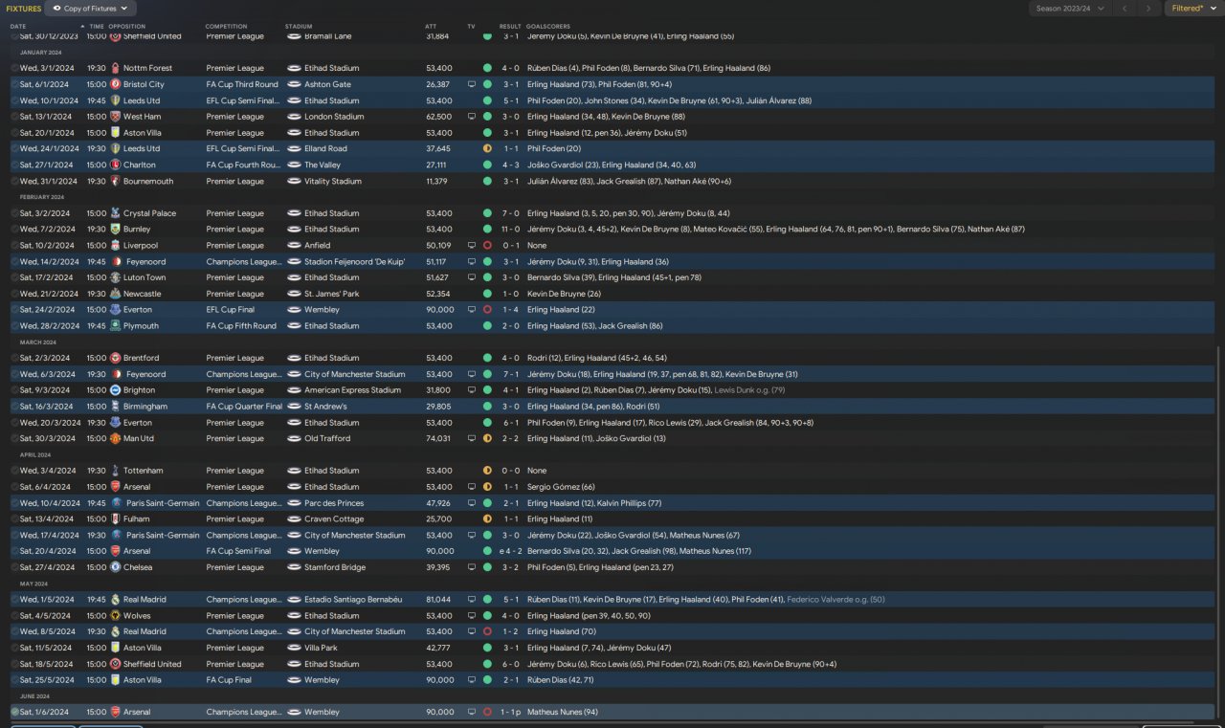Screen dimensions: 1225x728
Task: Click the TV icon on the Man Utd row
Action: pos(471,438)
